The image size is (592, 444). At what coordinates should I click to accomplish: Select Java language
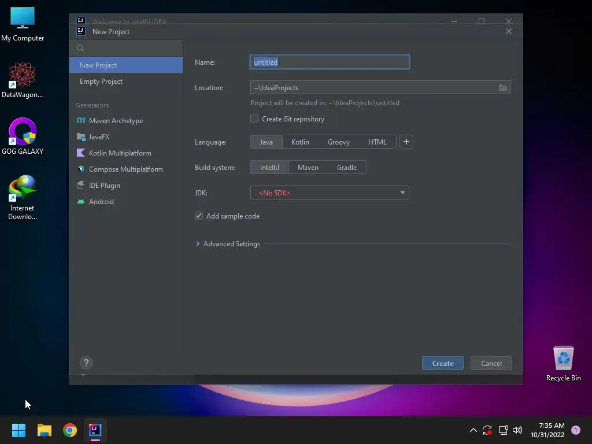(x=266, y=142)
